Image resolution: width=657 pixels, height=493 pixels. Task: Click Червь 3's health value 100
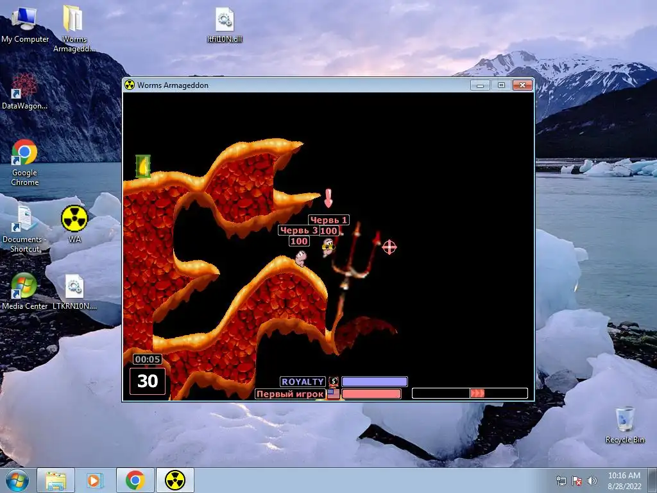pos(299,241)
